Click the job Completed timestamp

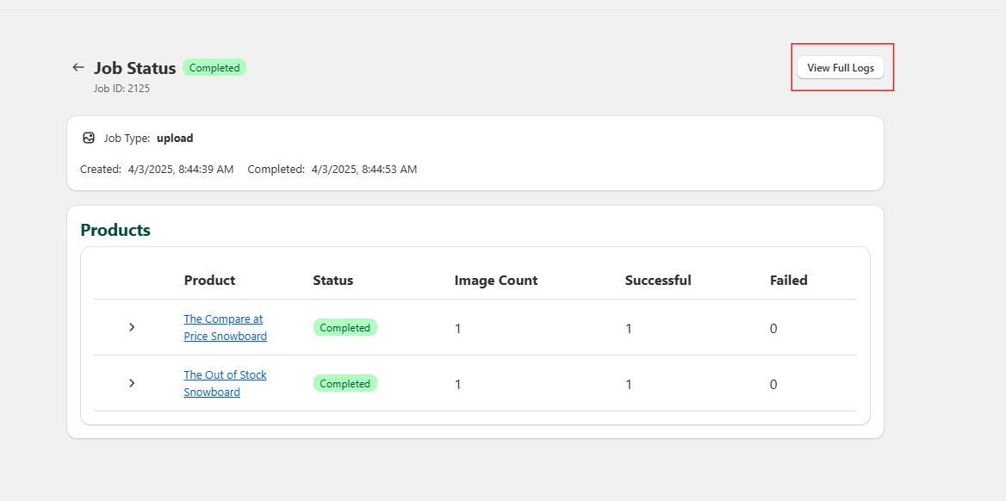coord(363,170)
